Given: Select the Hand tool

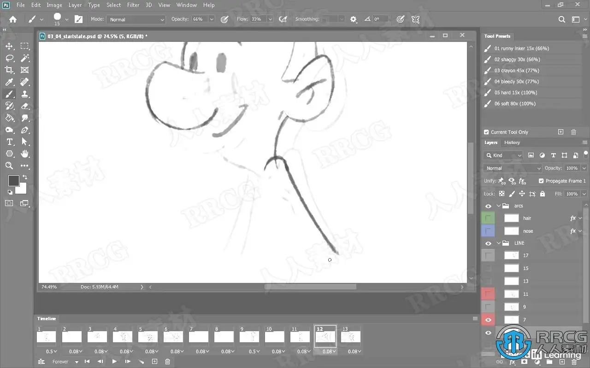Looking at the screenshot, I should pyautogui.click(x=25, y=154).
